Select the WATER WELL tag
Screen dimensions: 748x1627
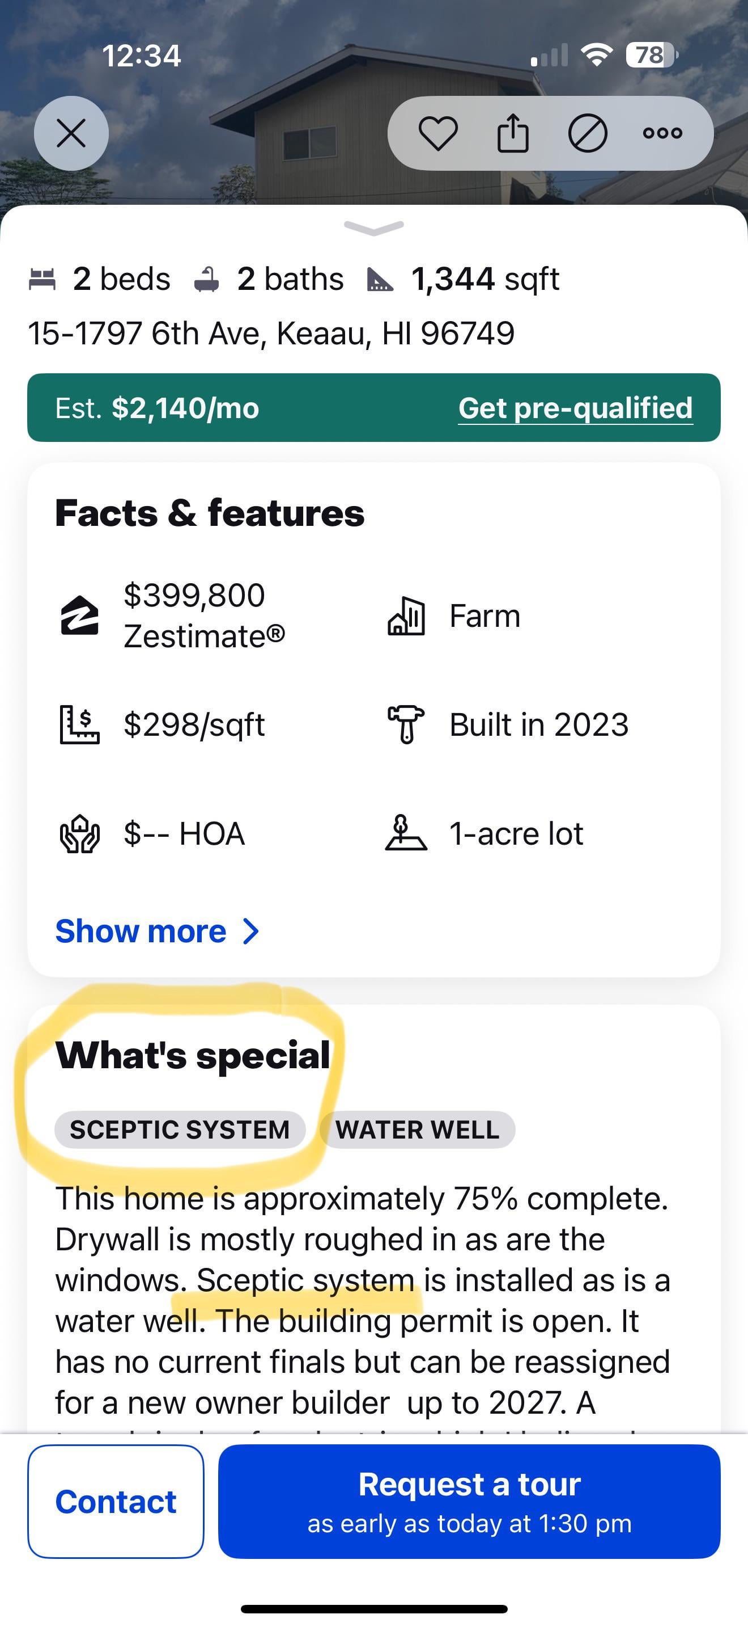pos(418,1129)
